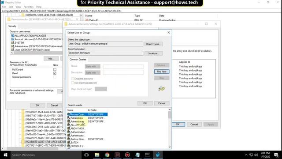Open the Windows Start menu
Screen dimensions: 282x159
(x=5, y=155)
